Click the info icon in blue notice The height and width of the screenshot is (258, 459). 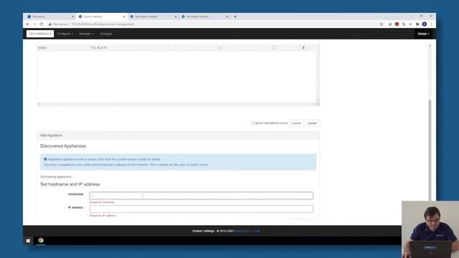click(x=45, y=159)
